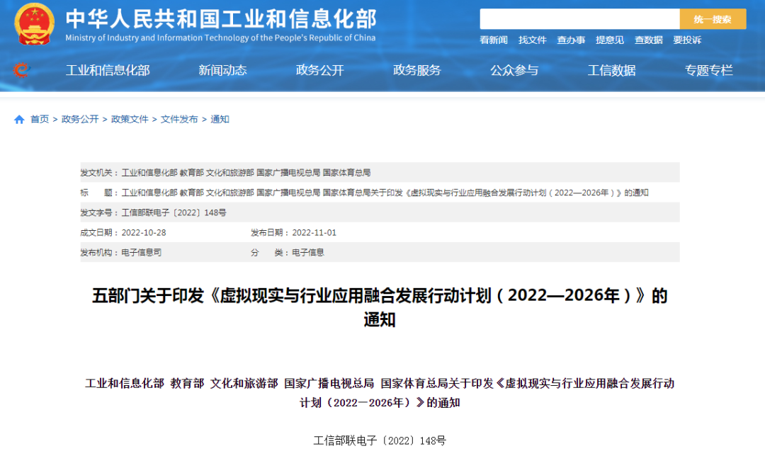
Task: Select the 新闻动态 navigation menu
Action: 222,70
